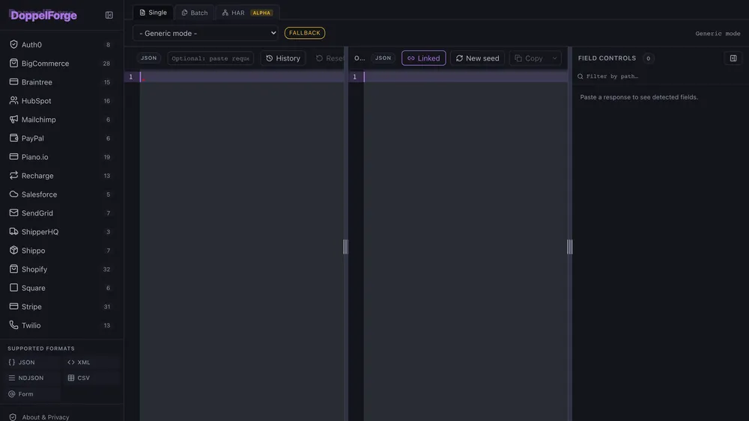749x421 pixels.
Task: Switch to the Batch tab
Action: (195, 13)
